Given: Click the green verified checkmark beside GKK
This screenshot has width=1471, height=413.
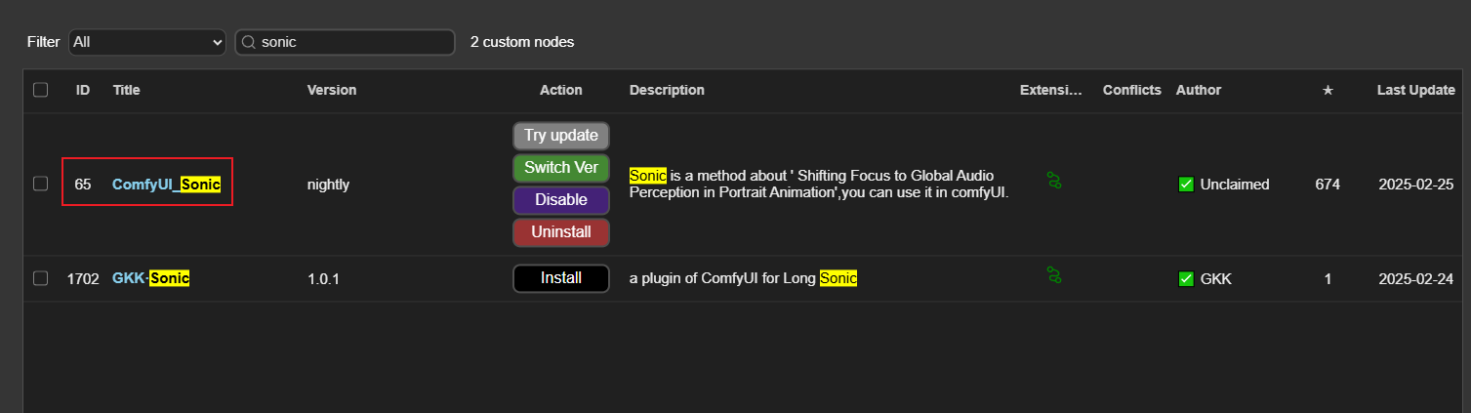Looking at the screenshot, I should click(x=1186, y=279).
